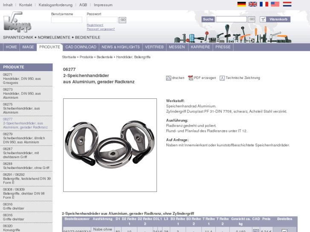Screen dimensions: 310x232
Task: Click Technische Zeichnung text link
Action: coord(243,78)
